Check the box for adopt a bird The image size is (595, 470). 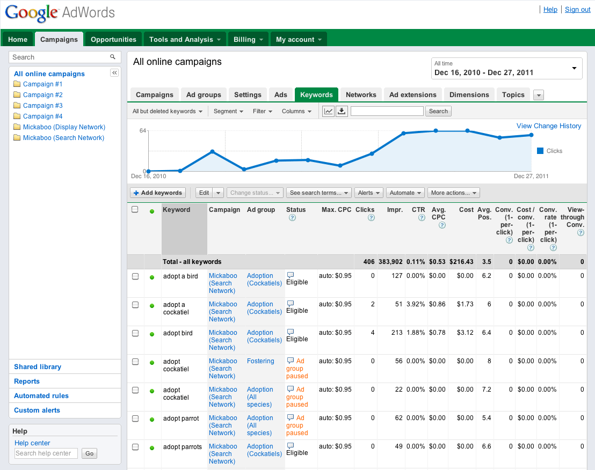[x=135, y=276]
